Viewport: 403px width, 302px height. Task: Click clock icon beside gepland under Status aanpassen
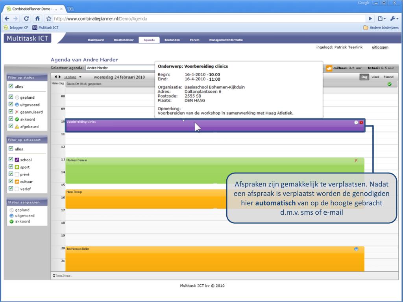coord(11,210)
